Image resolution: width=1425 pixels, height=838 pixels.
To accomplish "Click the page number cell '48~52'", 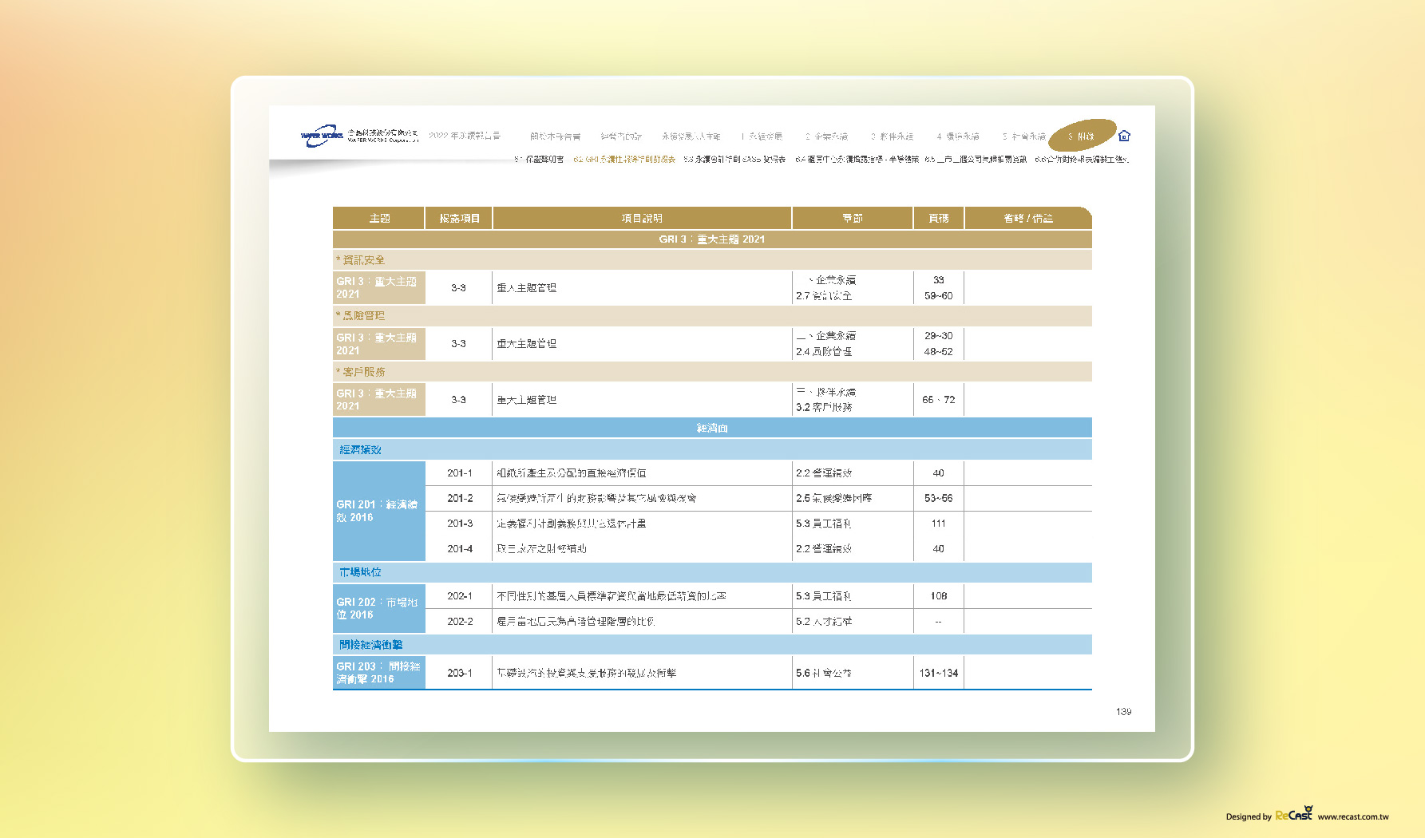I will click(x=939, y=352).
